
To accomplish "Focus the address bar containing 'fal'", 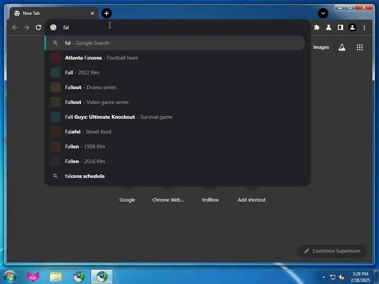I will [178, 27].
